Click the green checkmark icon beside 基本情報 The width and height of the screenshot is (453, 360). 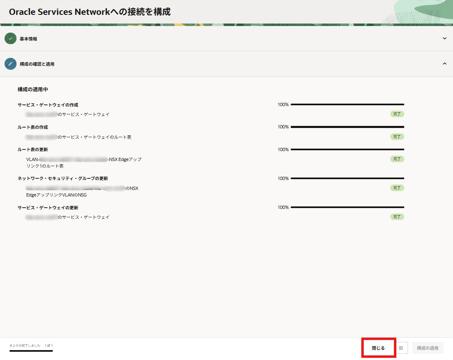[x=10, y=38]
